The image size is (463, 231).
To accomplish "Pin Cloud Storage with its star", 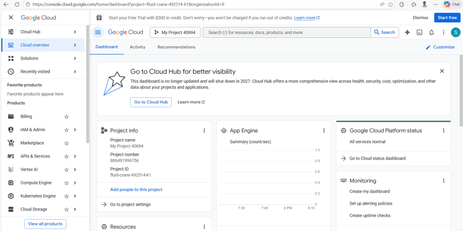I will coord(66,209).
